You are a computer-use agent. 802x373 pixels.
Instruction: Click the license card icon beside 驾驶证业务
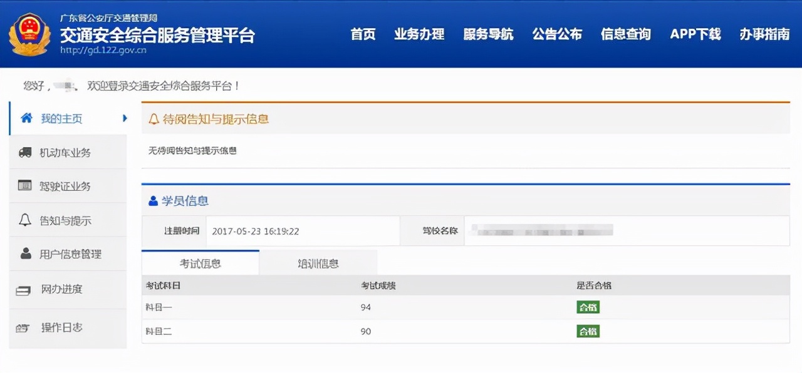[24, 186]
